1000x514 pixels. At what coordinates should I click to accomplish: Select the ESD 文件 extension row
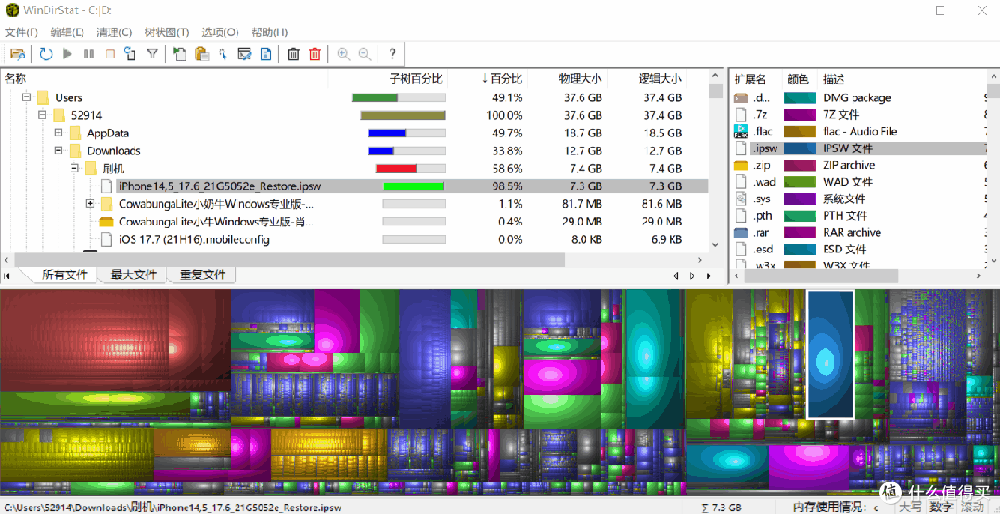[x=860, y=249]
